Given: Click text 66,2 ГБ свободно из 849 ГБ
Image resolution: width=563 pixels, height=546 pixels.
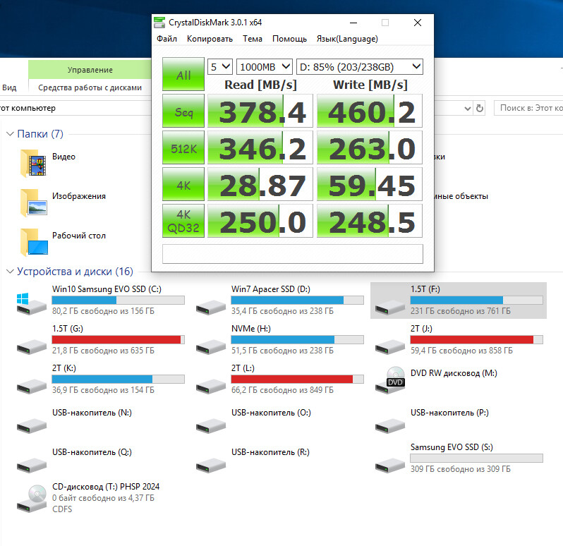Looking at the screenshot, I should point(282,390).
